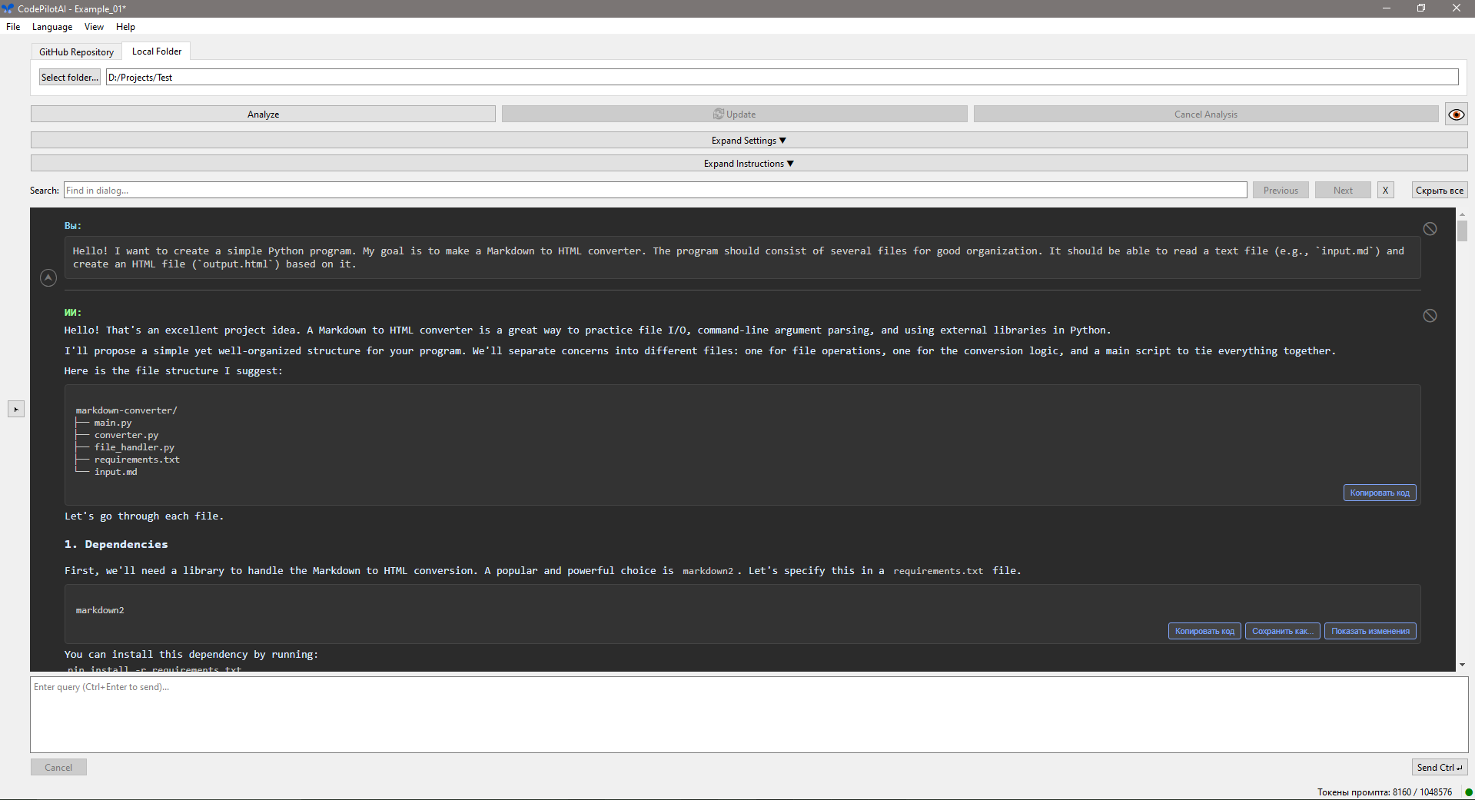
Task: Click Копировать код under the file structure block
Action: (1380, 493)
